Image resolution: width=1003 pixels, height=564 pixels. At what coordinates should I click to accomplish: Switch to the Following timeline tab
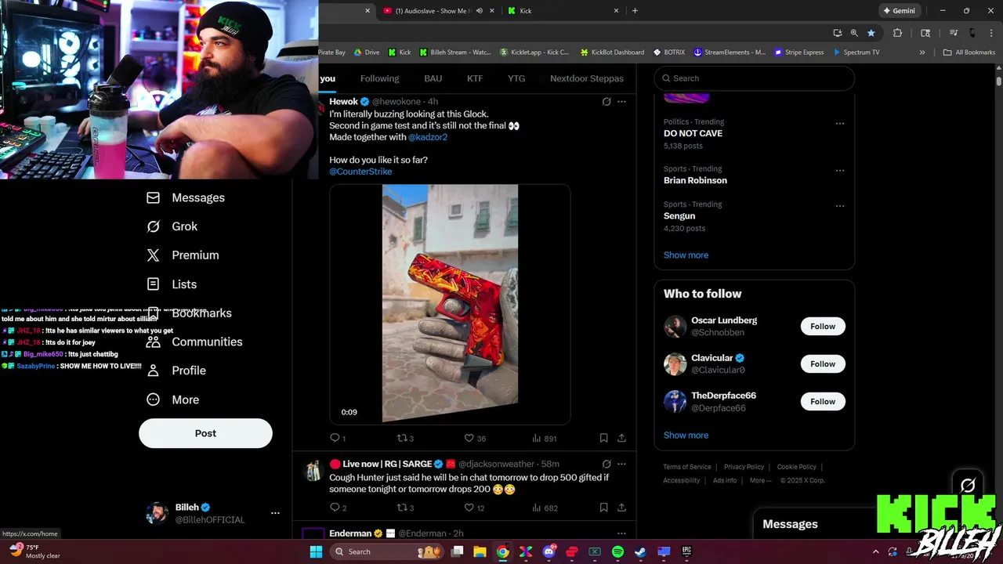[x=379, y=78]
